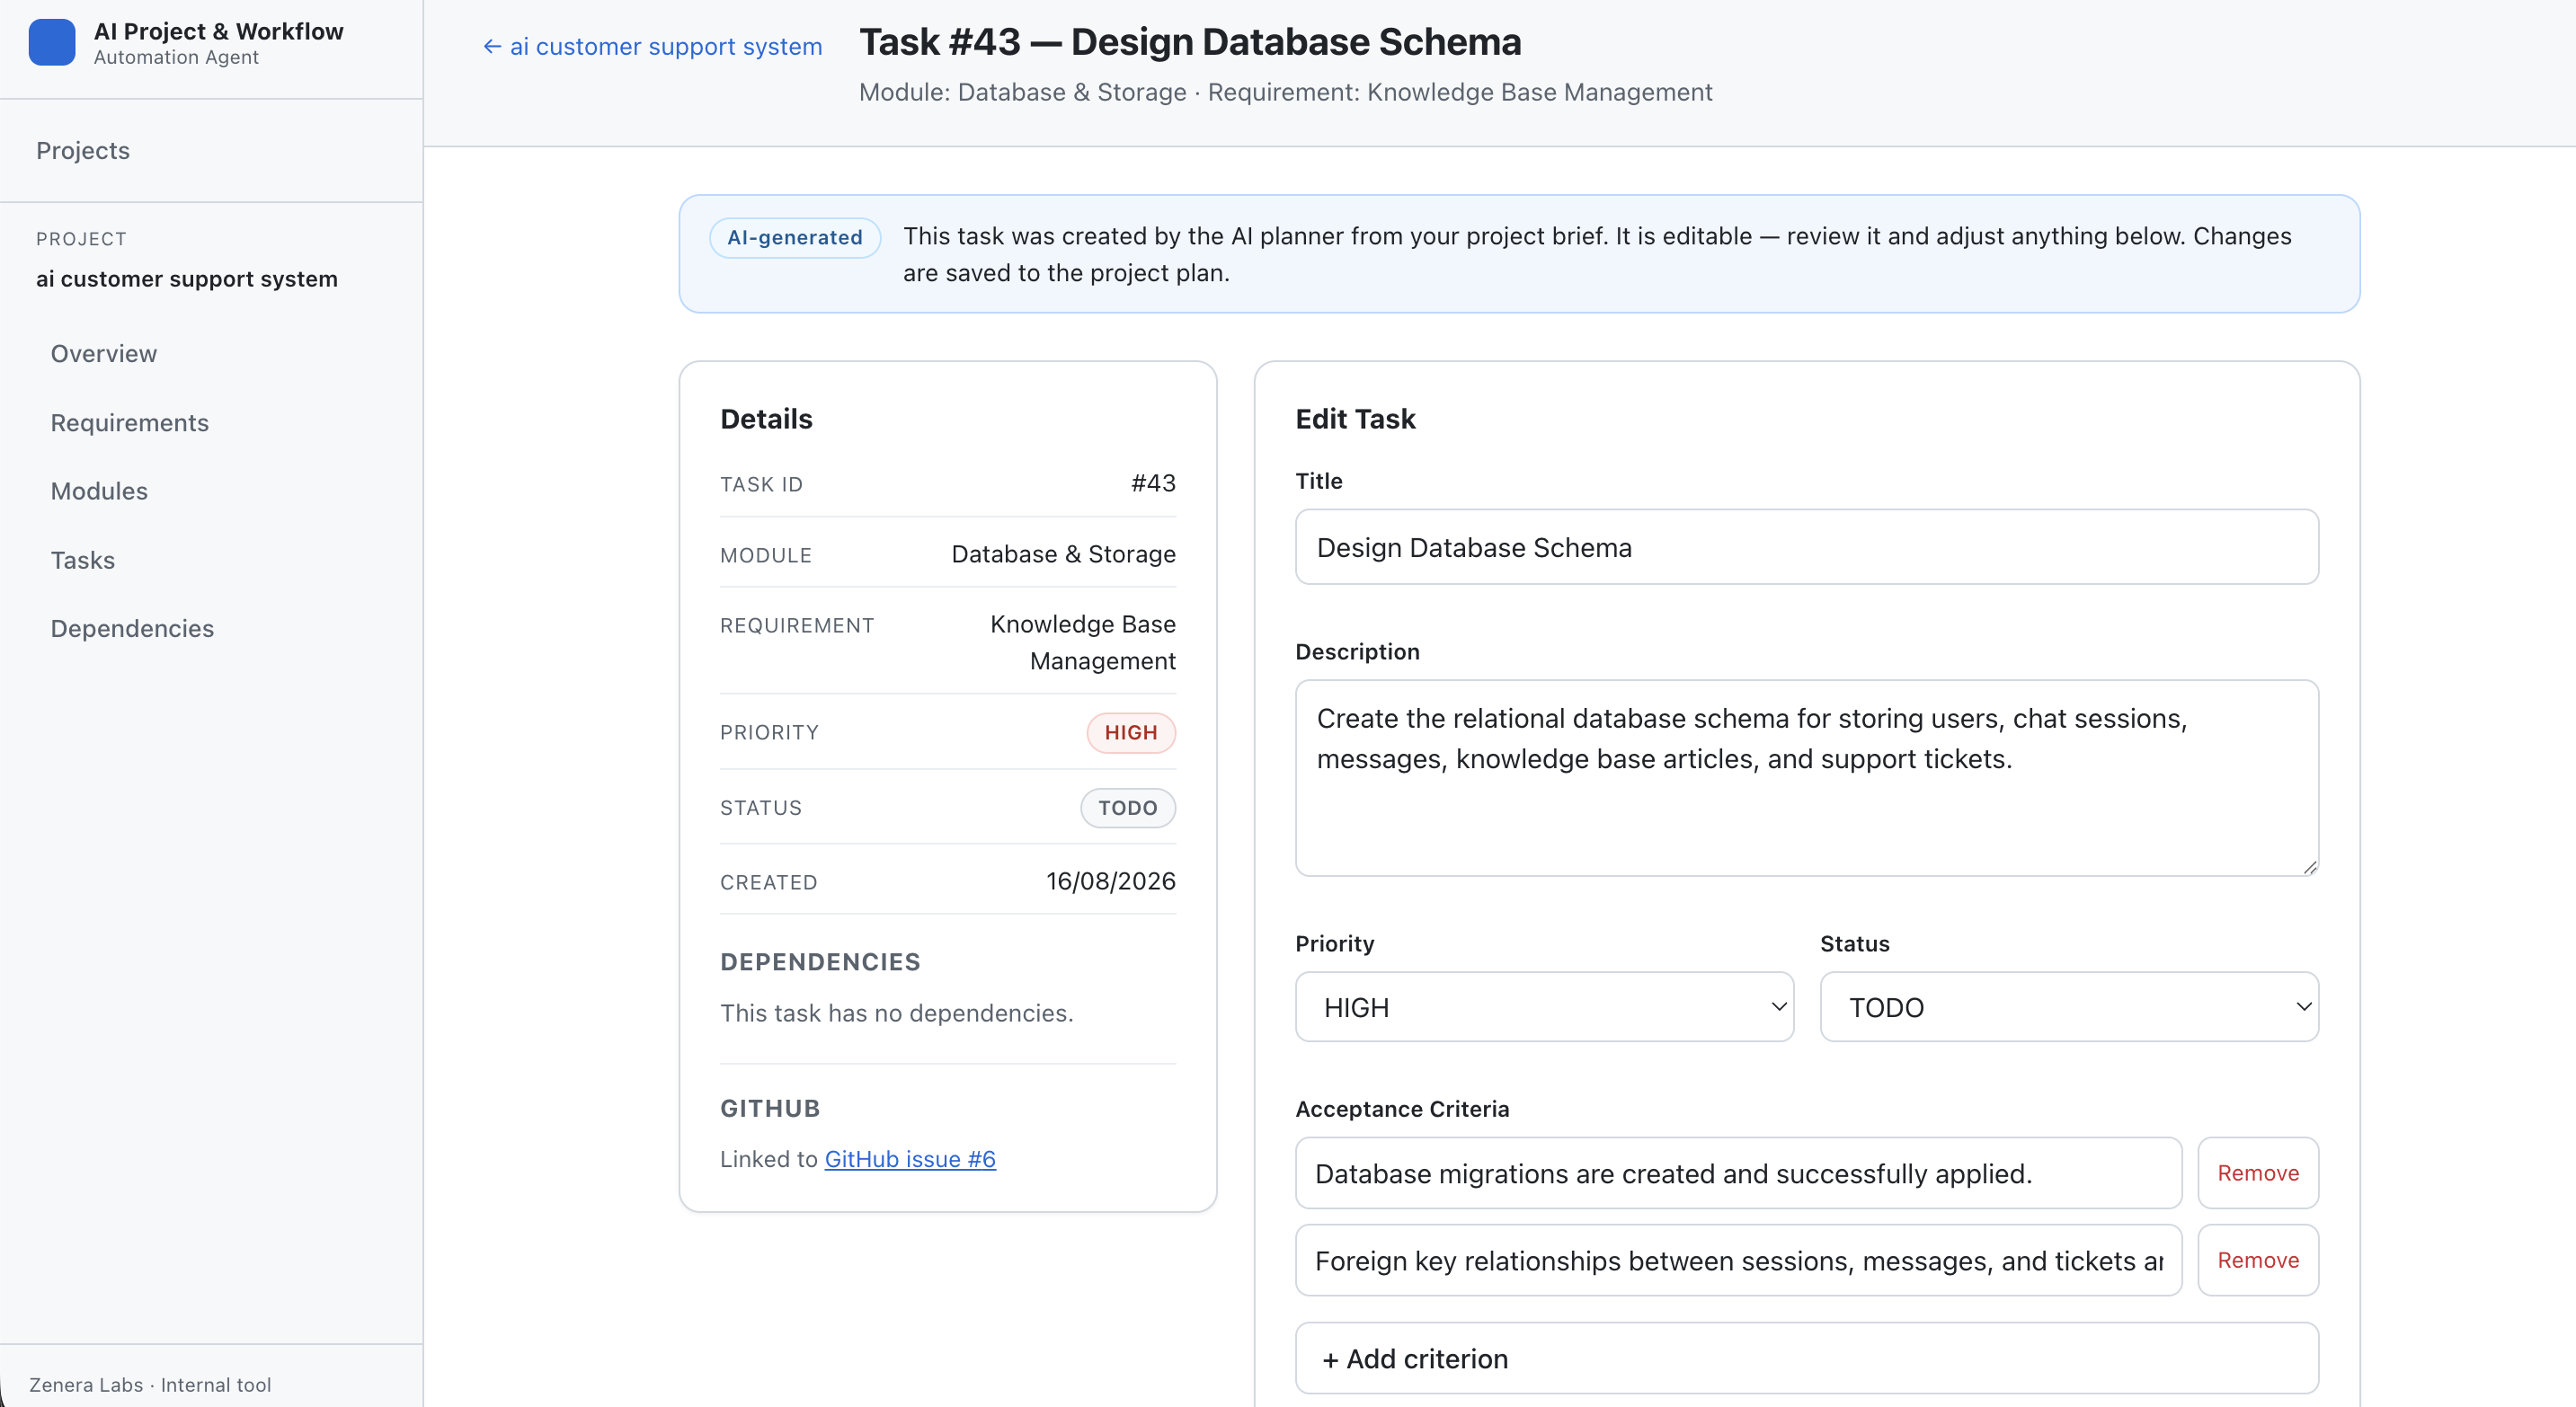Click the Module and Requirement subtitle line
Screen dimensions: 2576x1407
(x=1285, y=92)
